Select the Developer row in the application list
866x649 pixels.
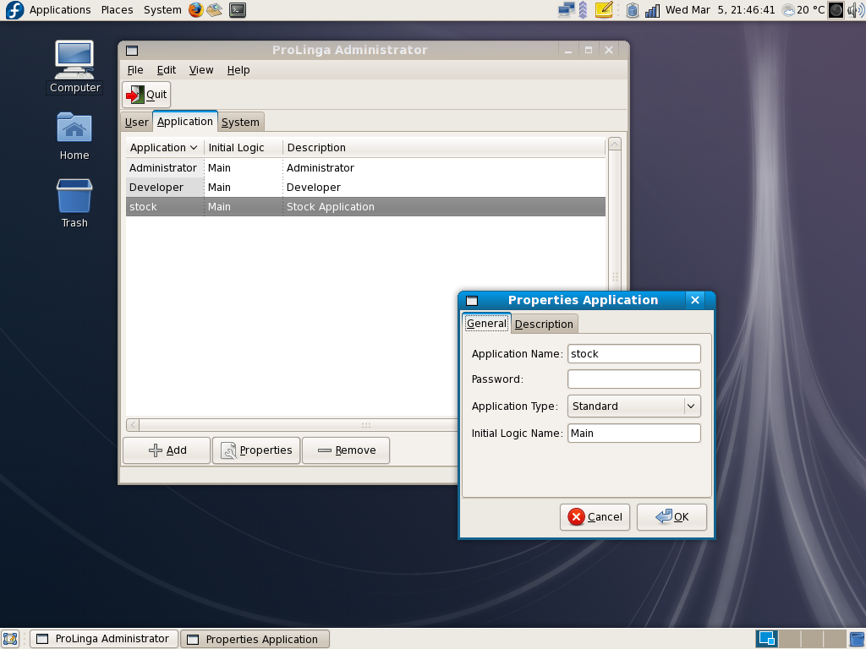[x=365, y=188]
